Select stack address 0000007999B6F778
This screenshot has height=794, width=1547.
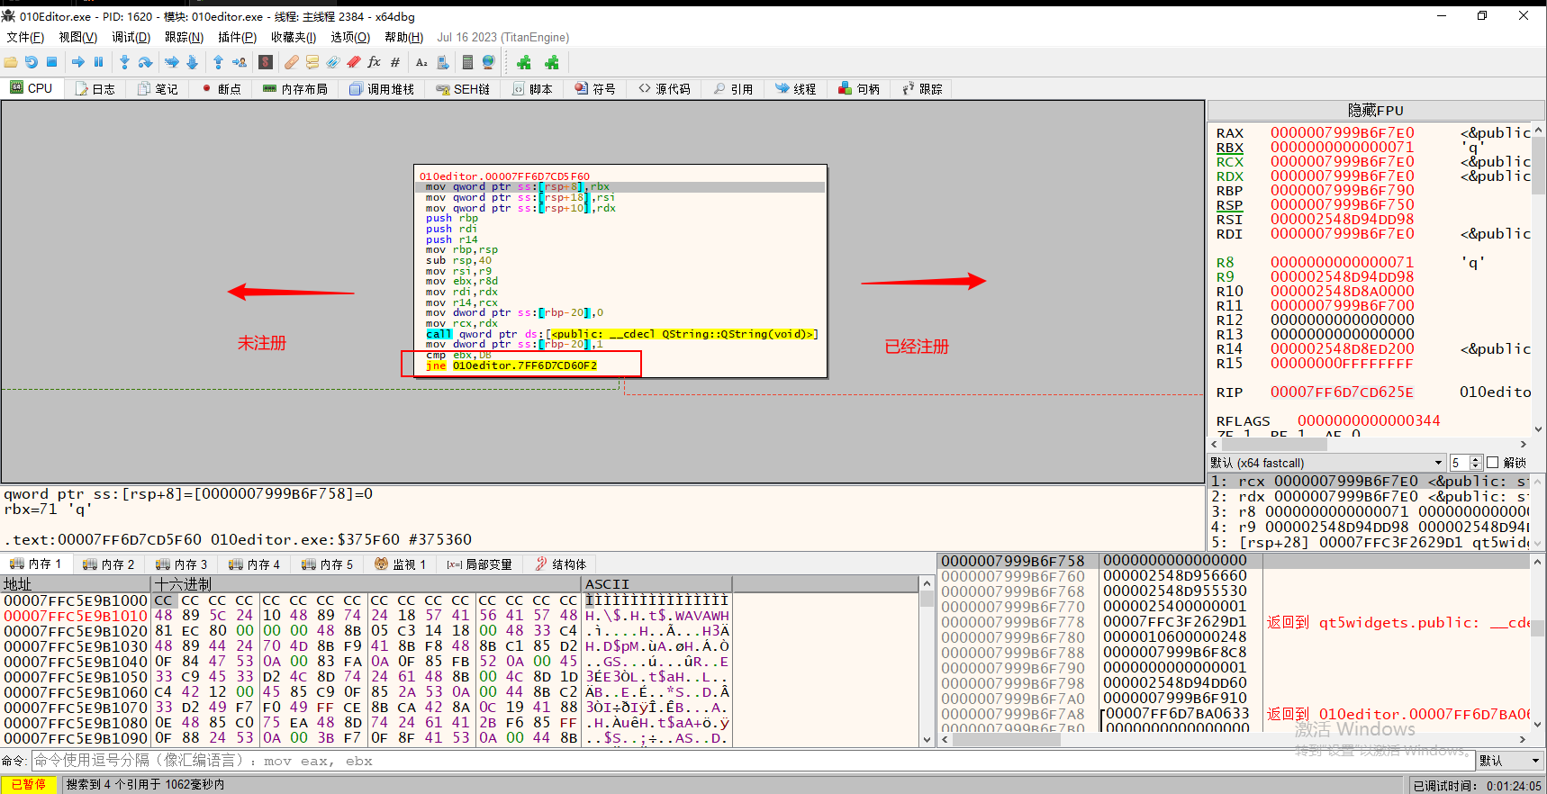tap(1013, 622)
